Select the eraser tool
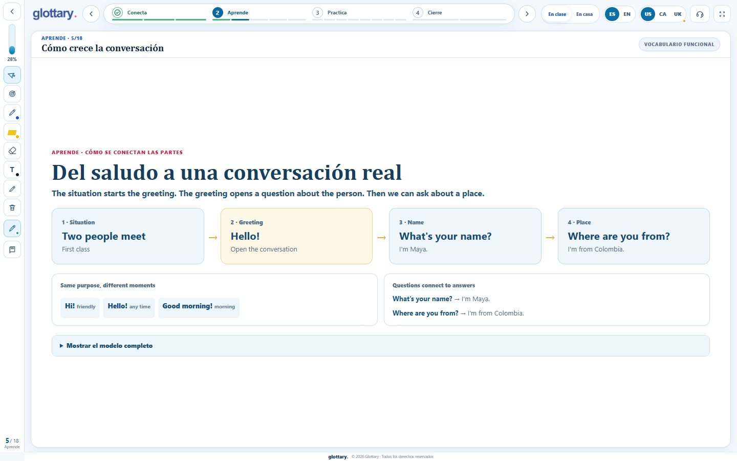737x461 pixels. coord(12,151)
